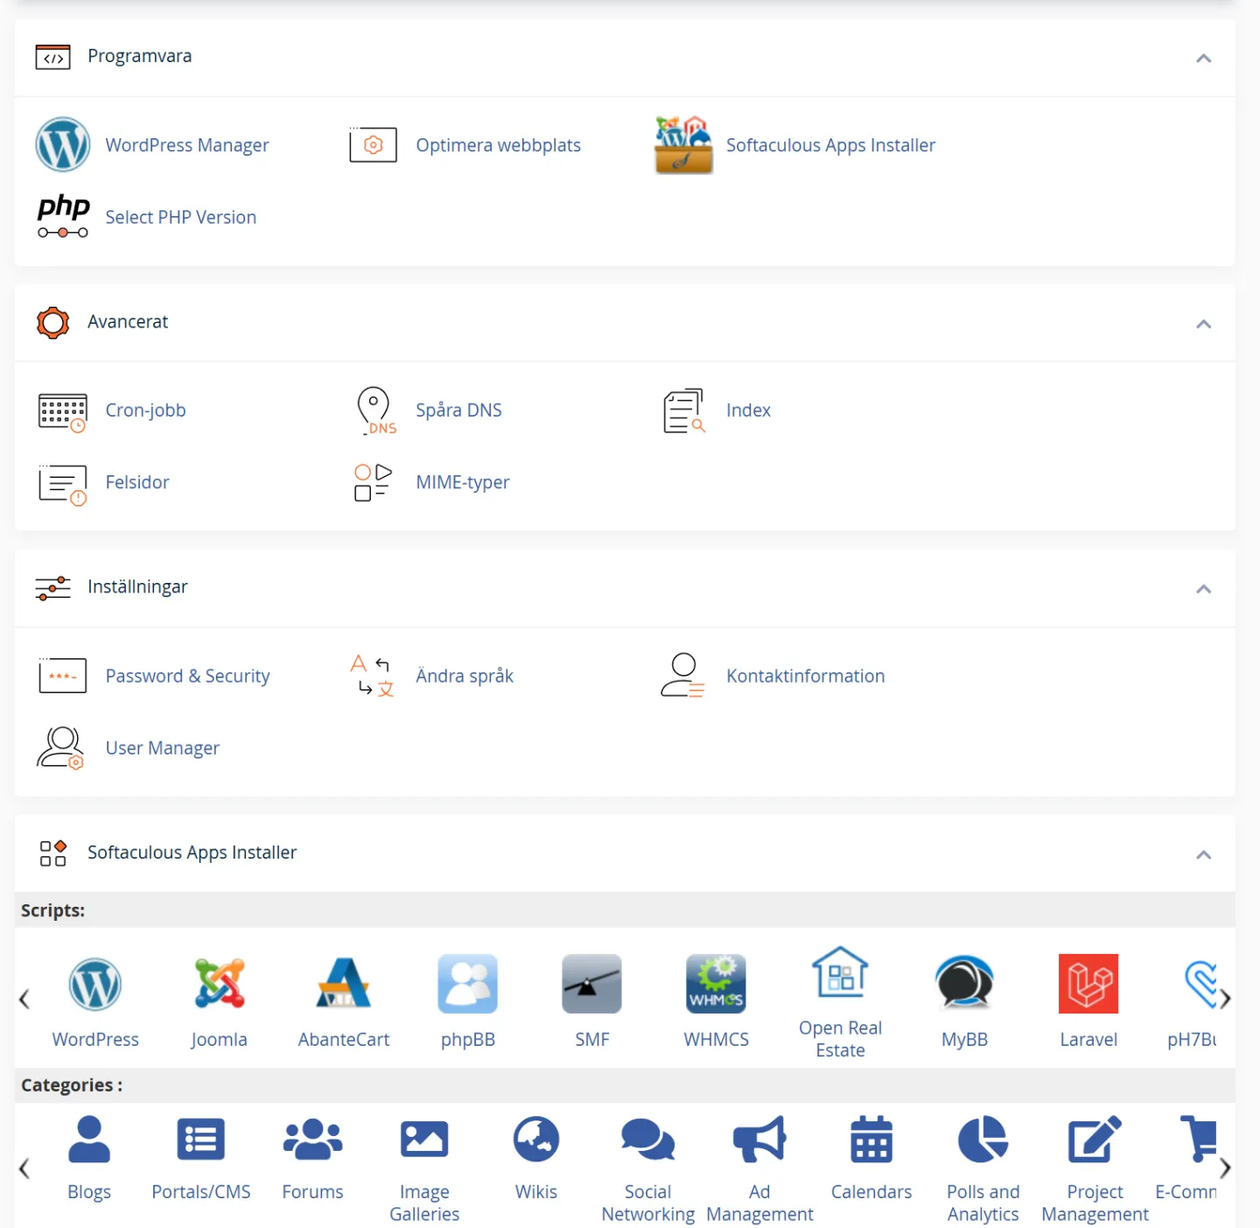Select the Joomla script icon
This screenshot has width=1260, height=1228.
point(220,983)
